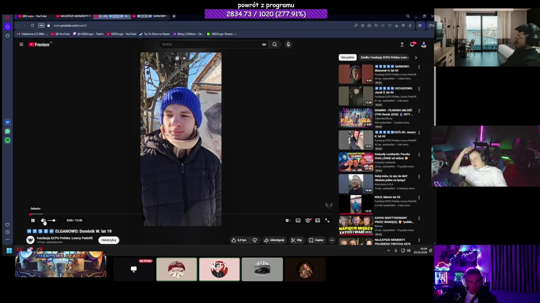Open the account avatar menu

(424, 44)
